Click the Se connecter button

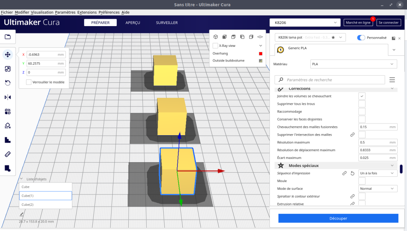tap(389, 22)
